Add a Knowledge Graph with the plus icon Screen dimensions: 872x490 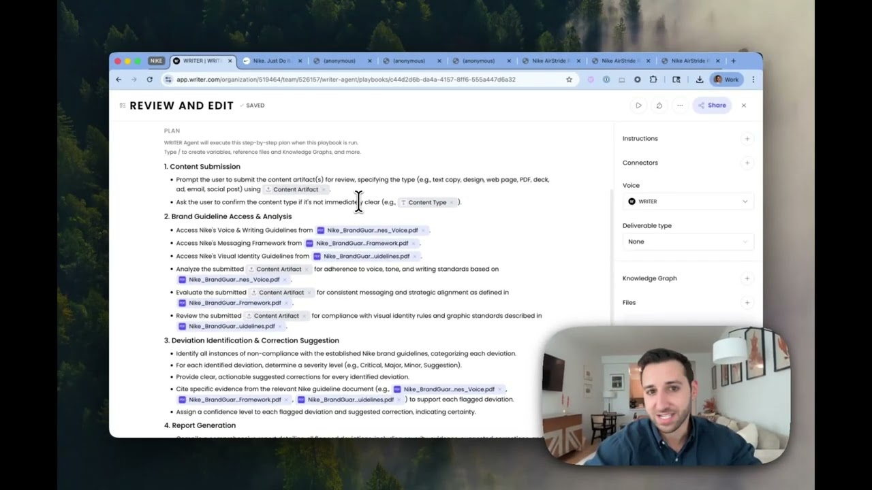(x=747, y=278)
